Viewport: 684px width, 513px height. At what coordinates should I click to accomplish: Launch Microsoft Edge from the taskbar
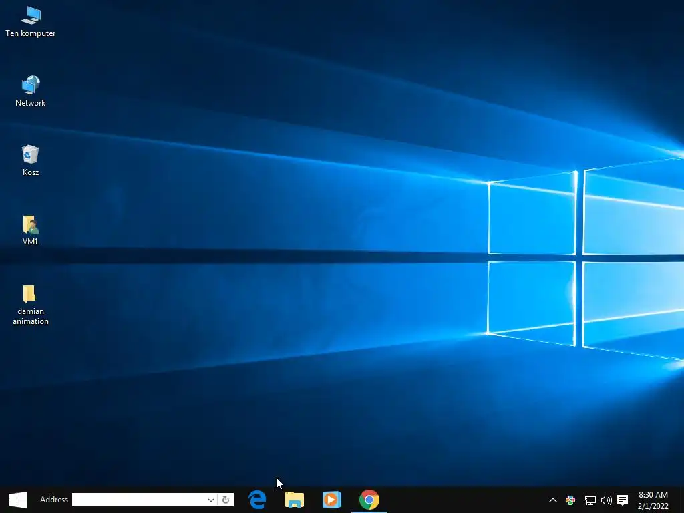257,500
